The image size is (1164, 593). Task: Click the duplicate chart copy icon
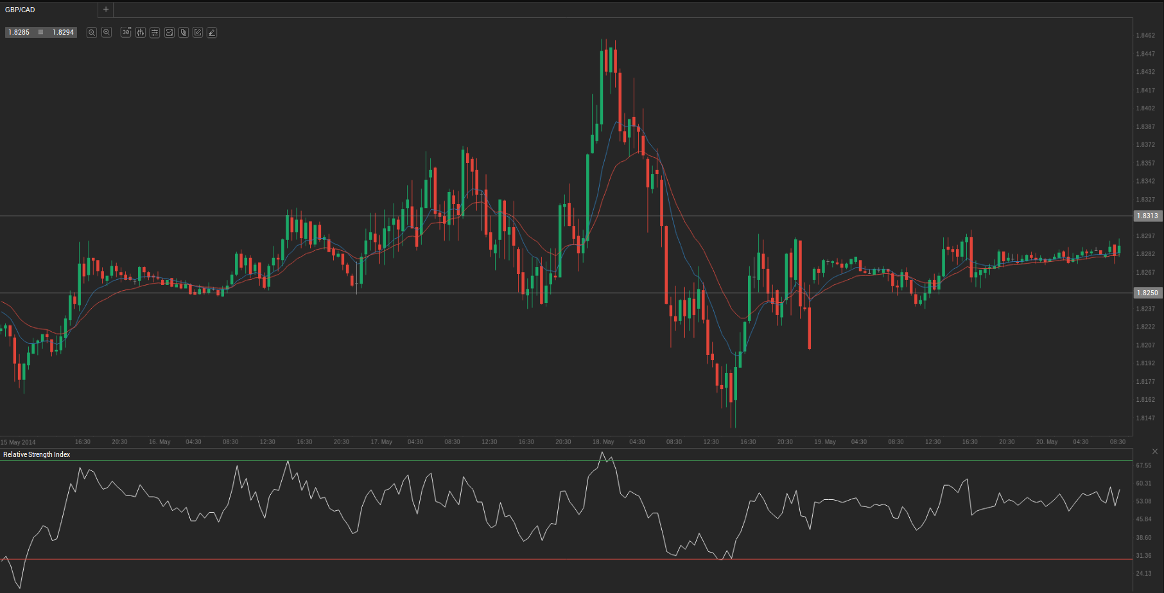click(x=184, y=32)
